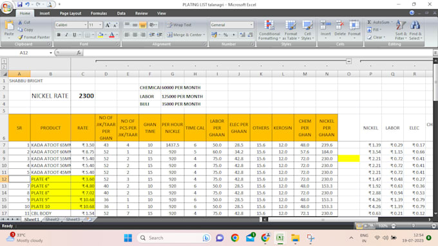Increase the font size

click(x=108, y=25)
